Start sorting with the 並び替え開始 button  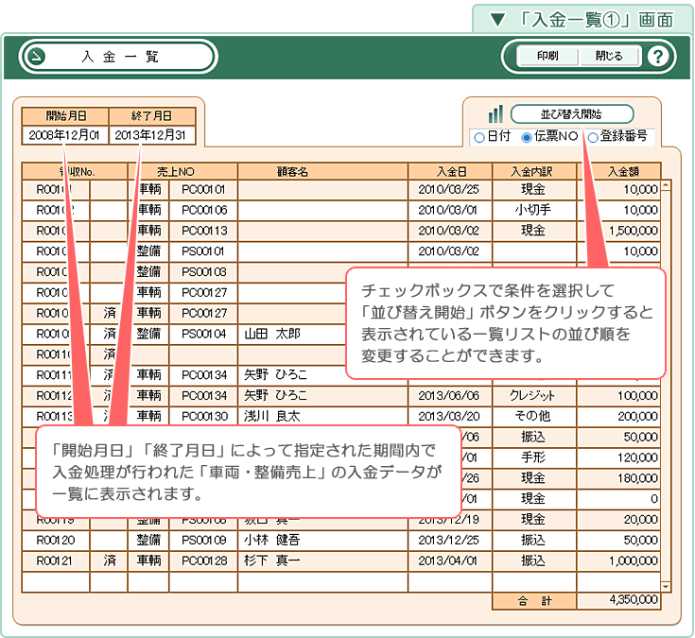(x=572, y=113)
